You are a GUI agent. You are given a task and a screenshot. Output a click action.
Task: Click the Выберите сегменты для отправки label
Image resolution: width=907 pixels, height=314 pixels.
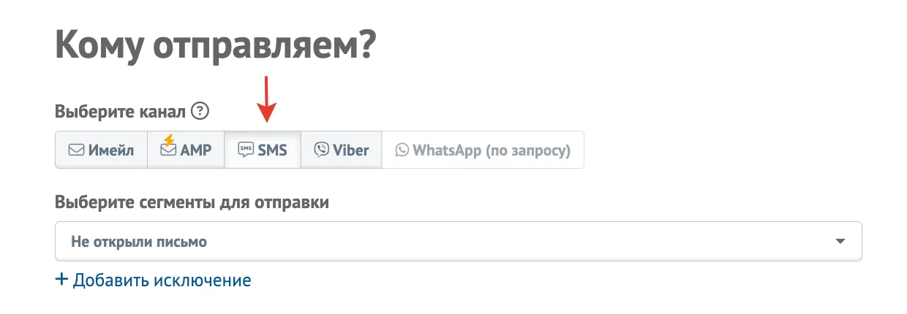[x=192, y=203]
